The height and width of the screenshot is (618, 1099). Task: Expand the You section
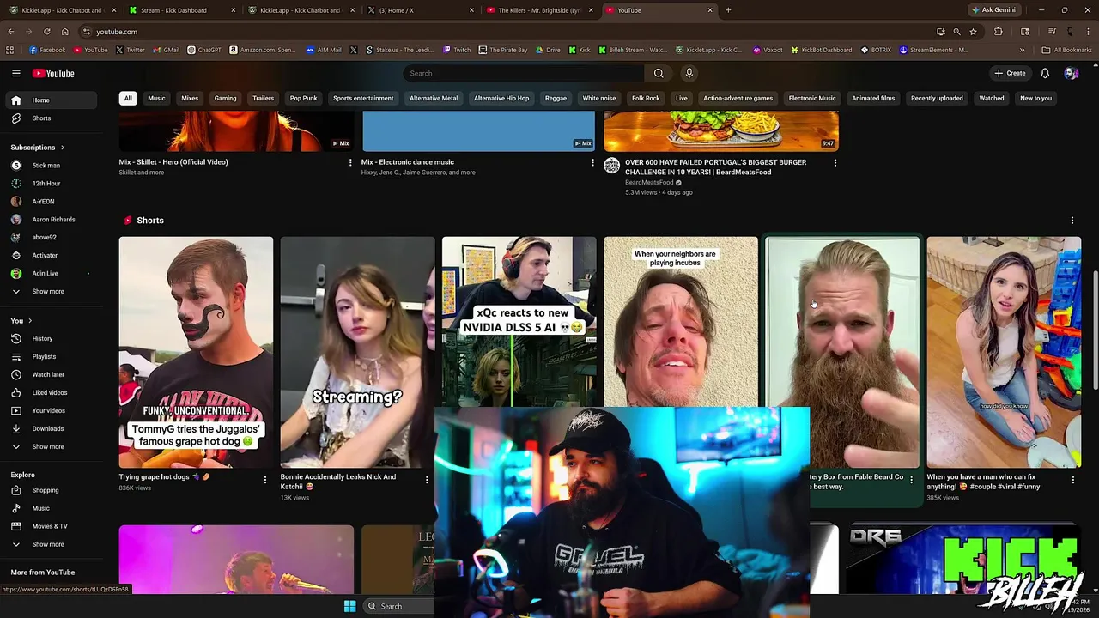21,320
